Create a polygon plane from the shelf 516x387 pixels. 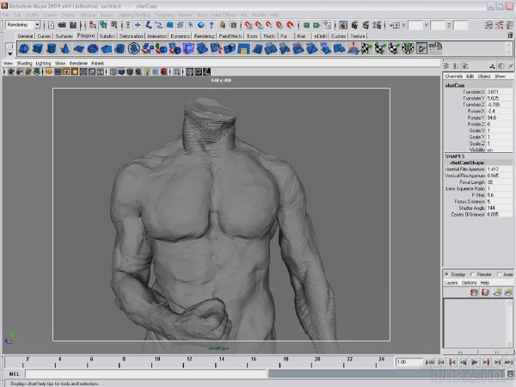(79, 49)
